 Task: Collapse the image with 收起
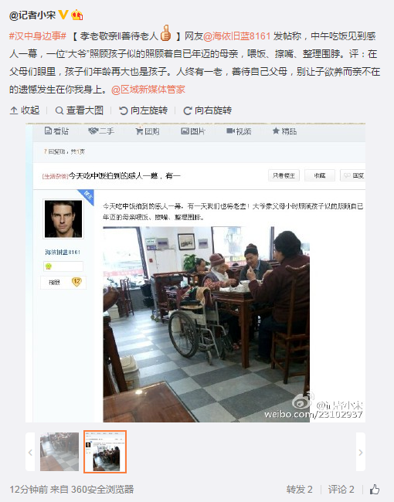(x=25, y=110)
